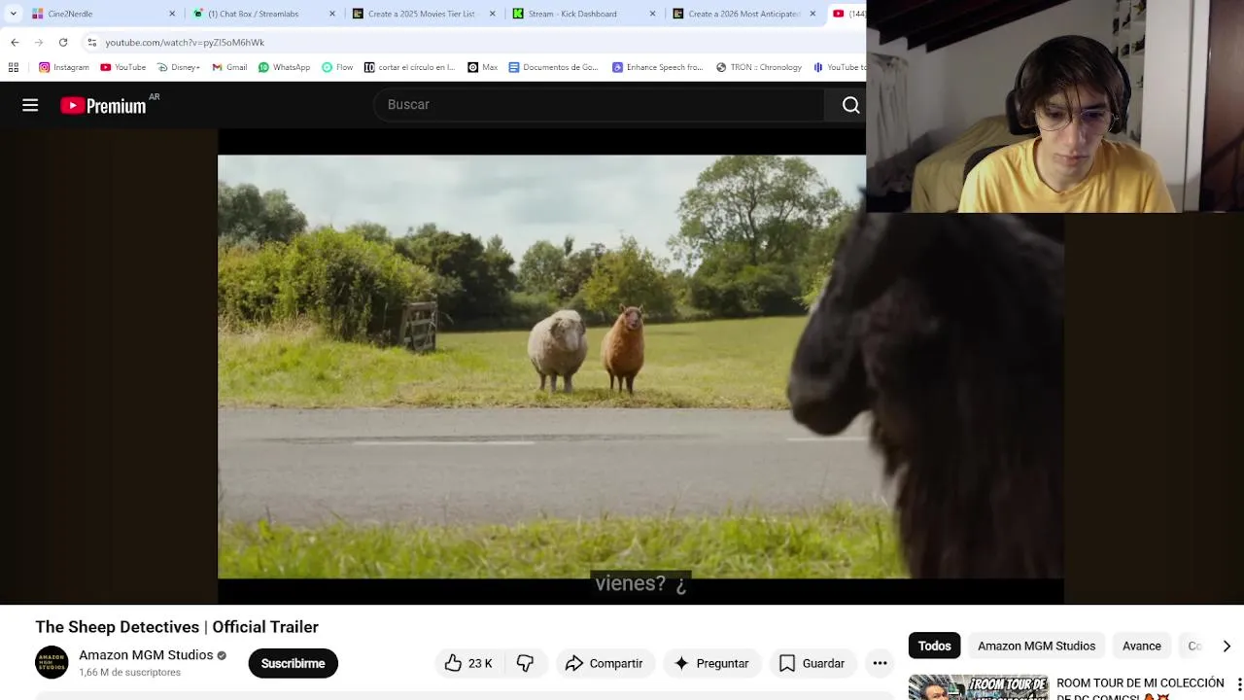Go forward with browser forward arrow

tap(39, 42)
